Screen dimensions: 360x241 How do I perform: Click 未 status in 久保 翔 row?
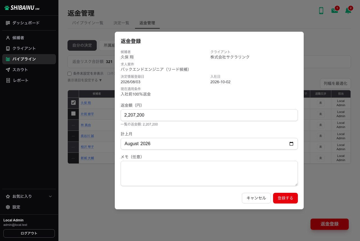pos(320,103)
